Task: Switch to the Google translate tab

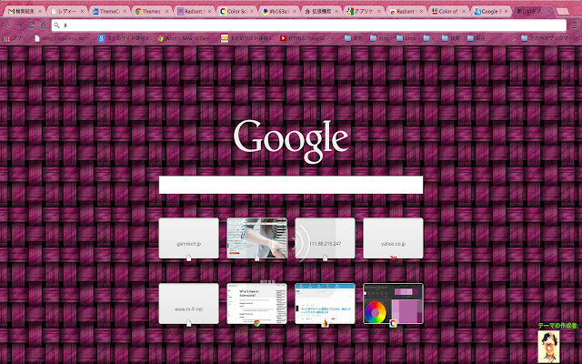Action: (490, 12)
